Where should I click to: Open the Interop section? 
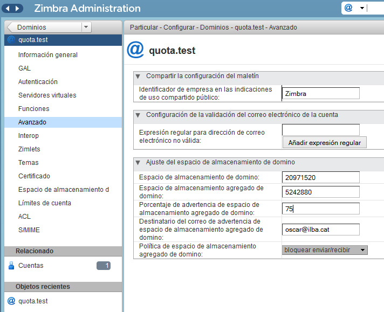click(x=29, y=136)
